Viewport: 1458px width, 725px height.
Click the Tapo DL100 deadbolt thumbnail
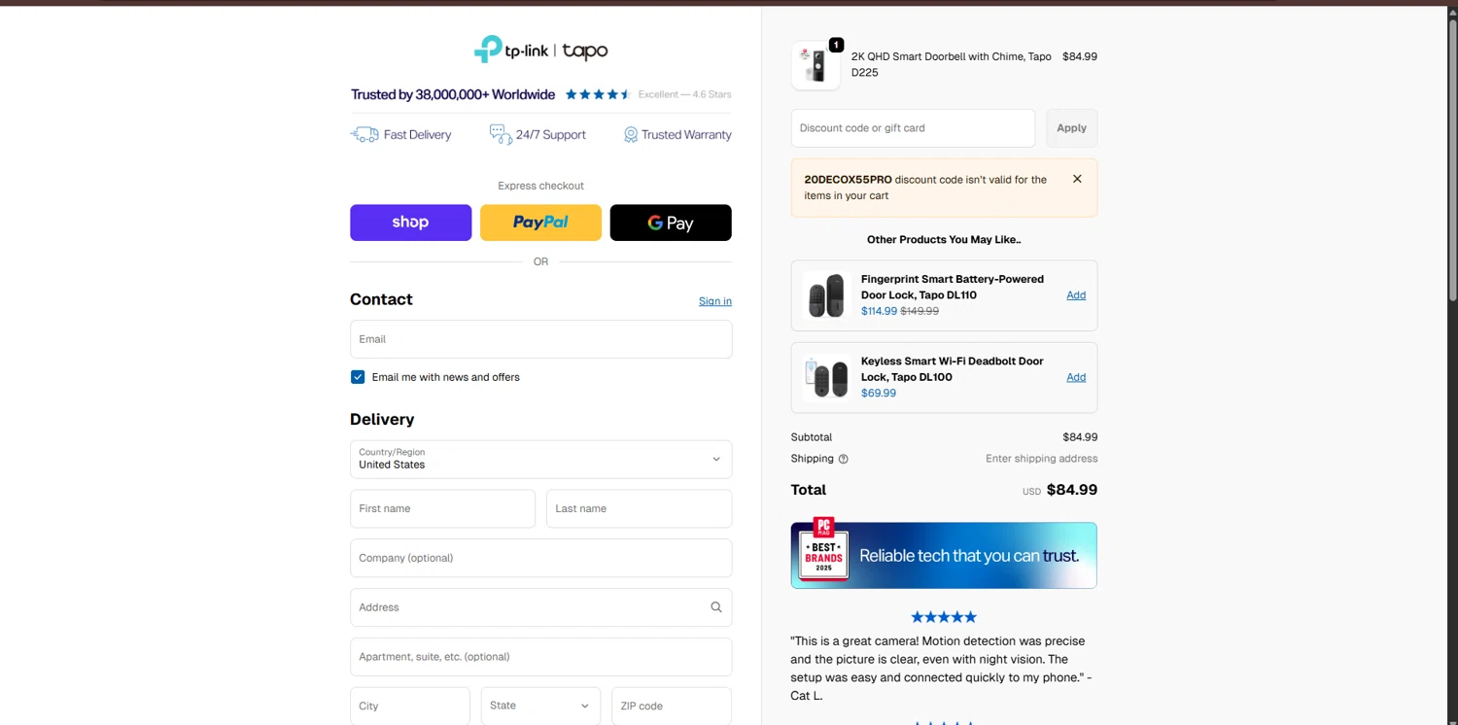827,377
